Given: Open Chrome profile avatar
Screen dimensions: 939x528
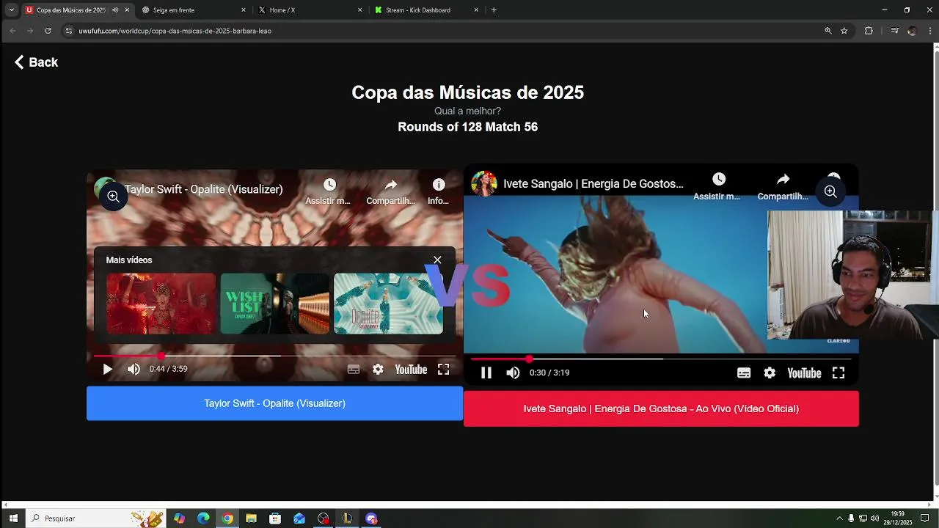Looking at the screenshot, I should [912, 31].
